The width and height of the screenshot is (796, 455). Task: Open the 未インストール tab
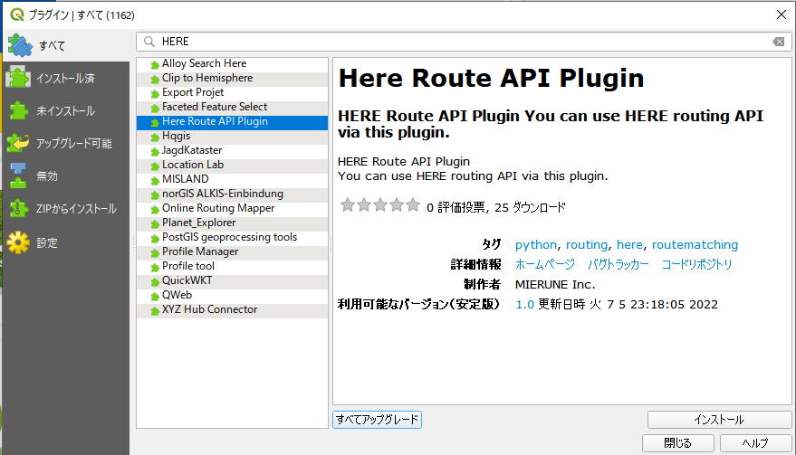coord(66,110)
